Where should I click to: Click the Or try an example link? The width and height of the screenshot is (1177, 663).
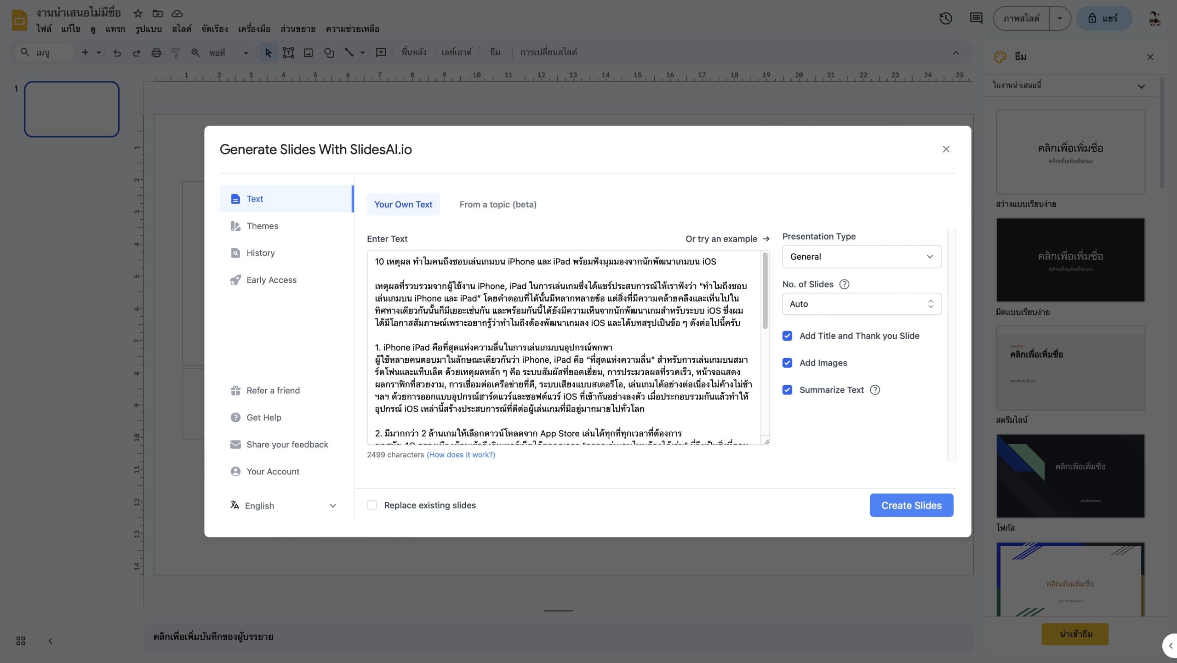722,239
